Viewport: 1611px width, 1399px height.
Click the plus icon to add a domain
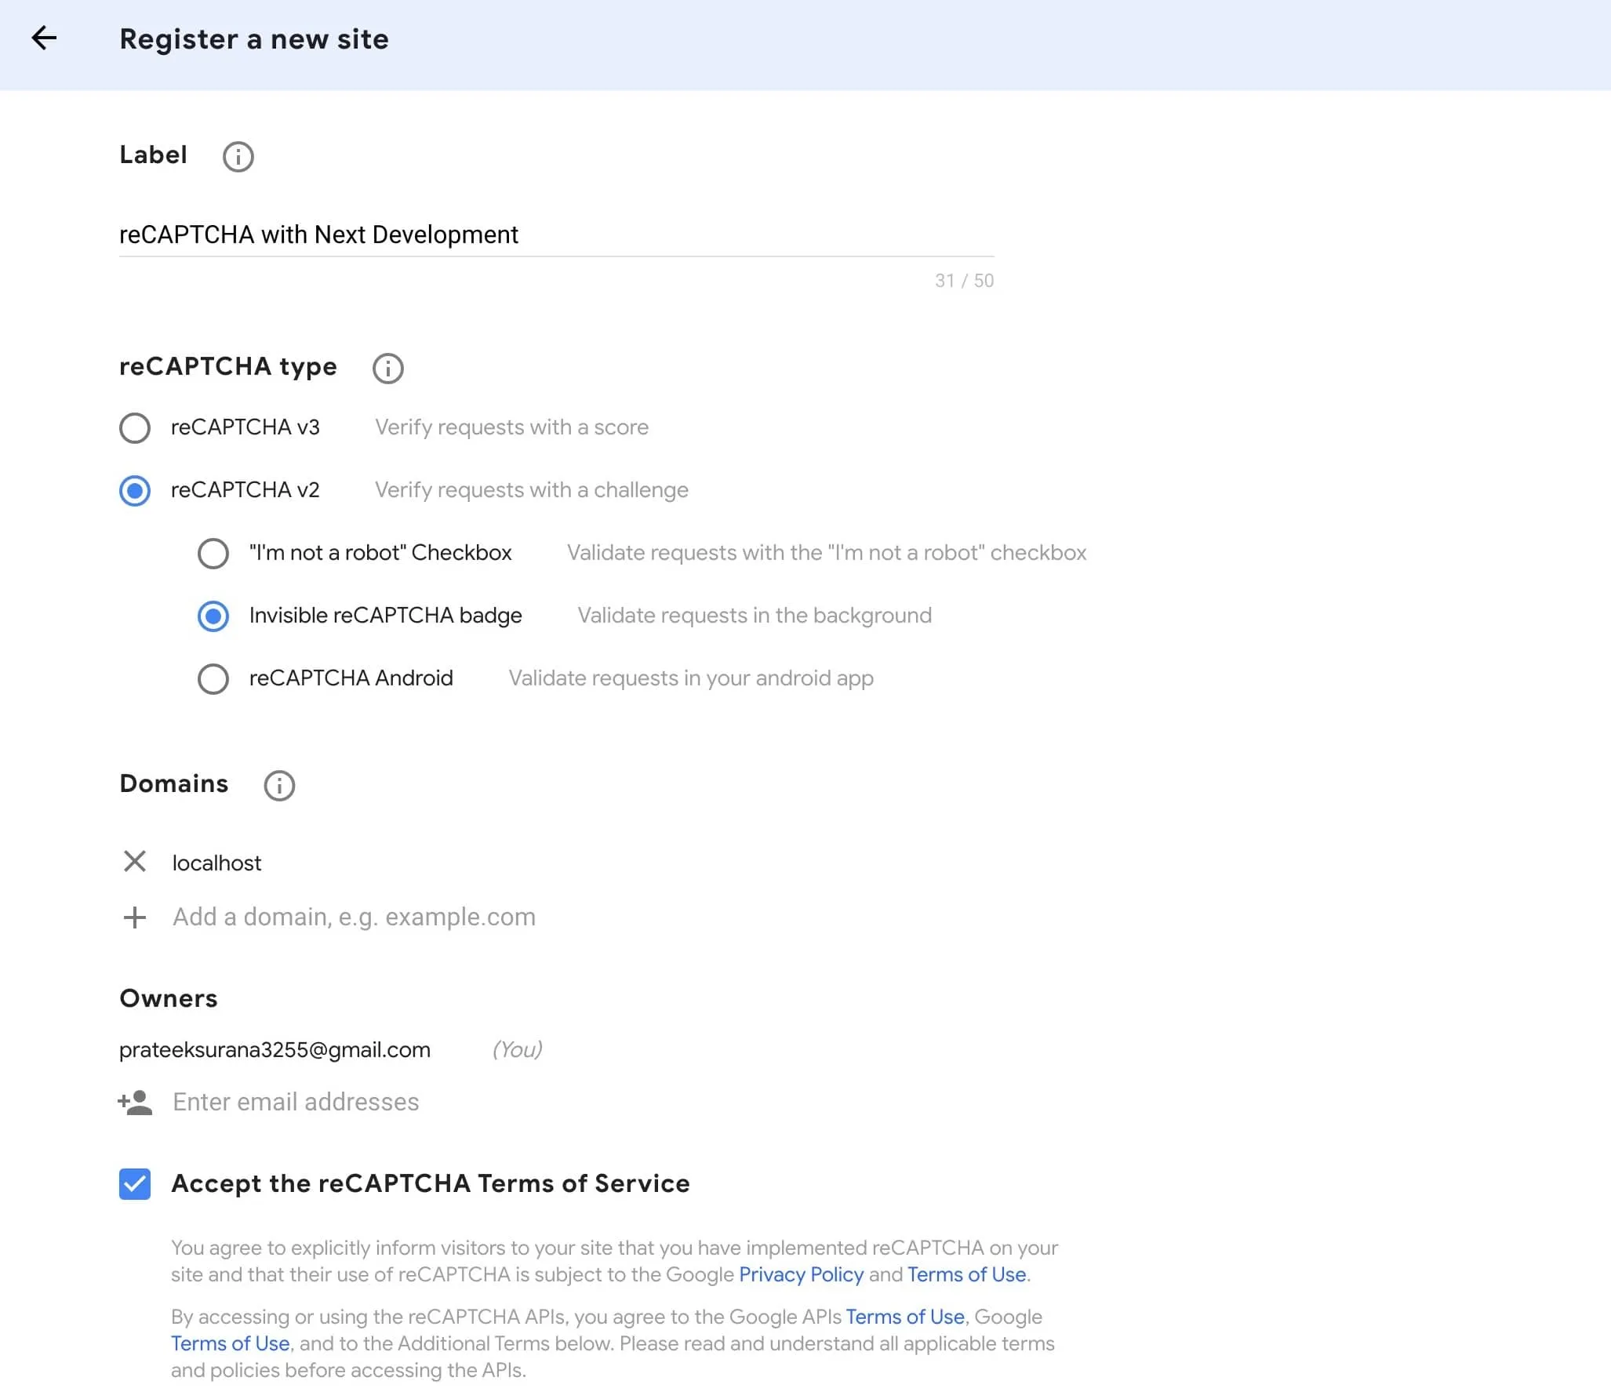coord(135,917)
